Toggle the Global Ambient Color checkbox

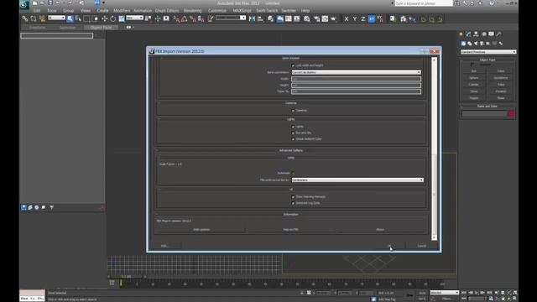293,139
